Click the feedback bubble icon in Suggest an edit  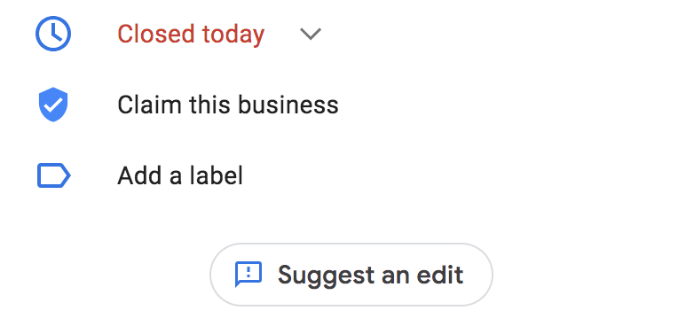(x=248, y=275)
